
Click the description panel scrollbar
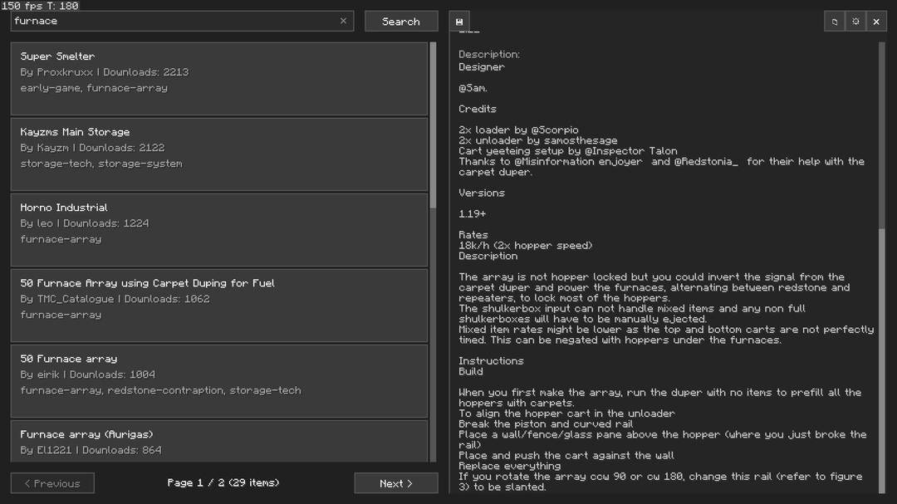(x=882, y=133)
